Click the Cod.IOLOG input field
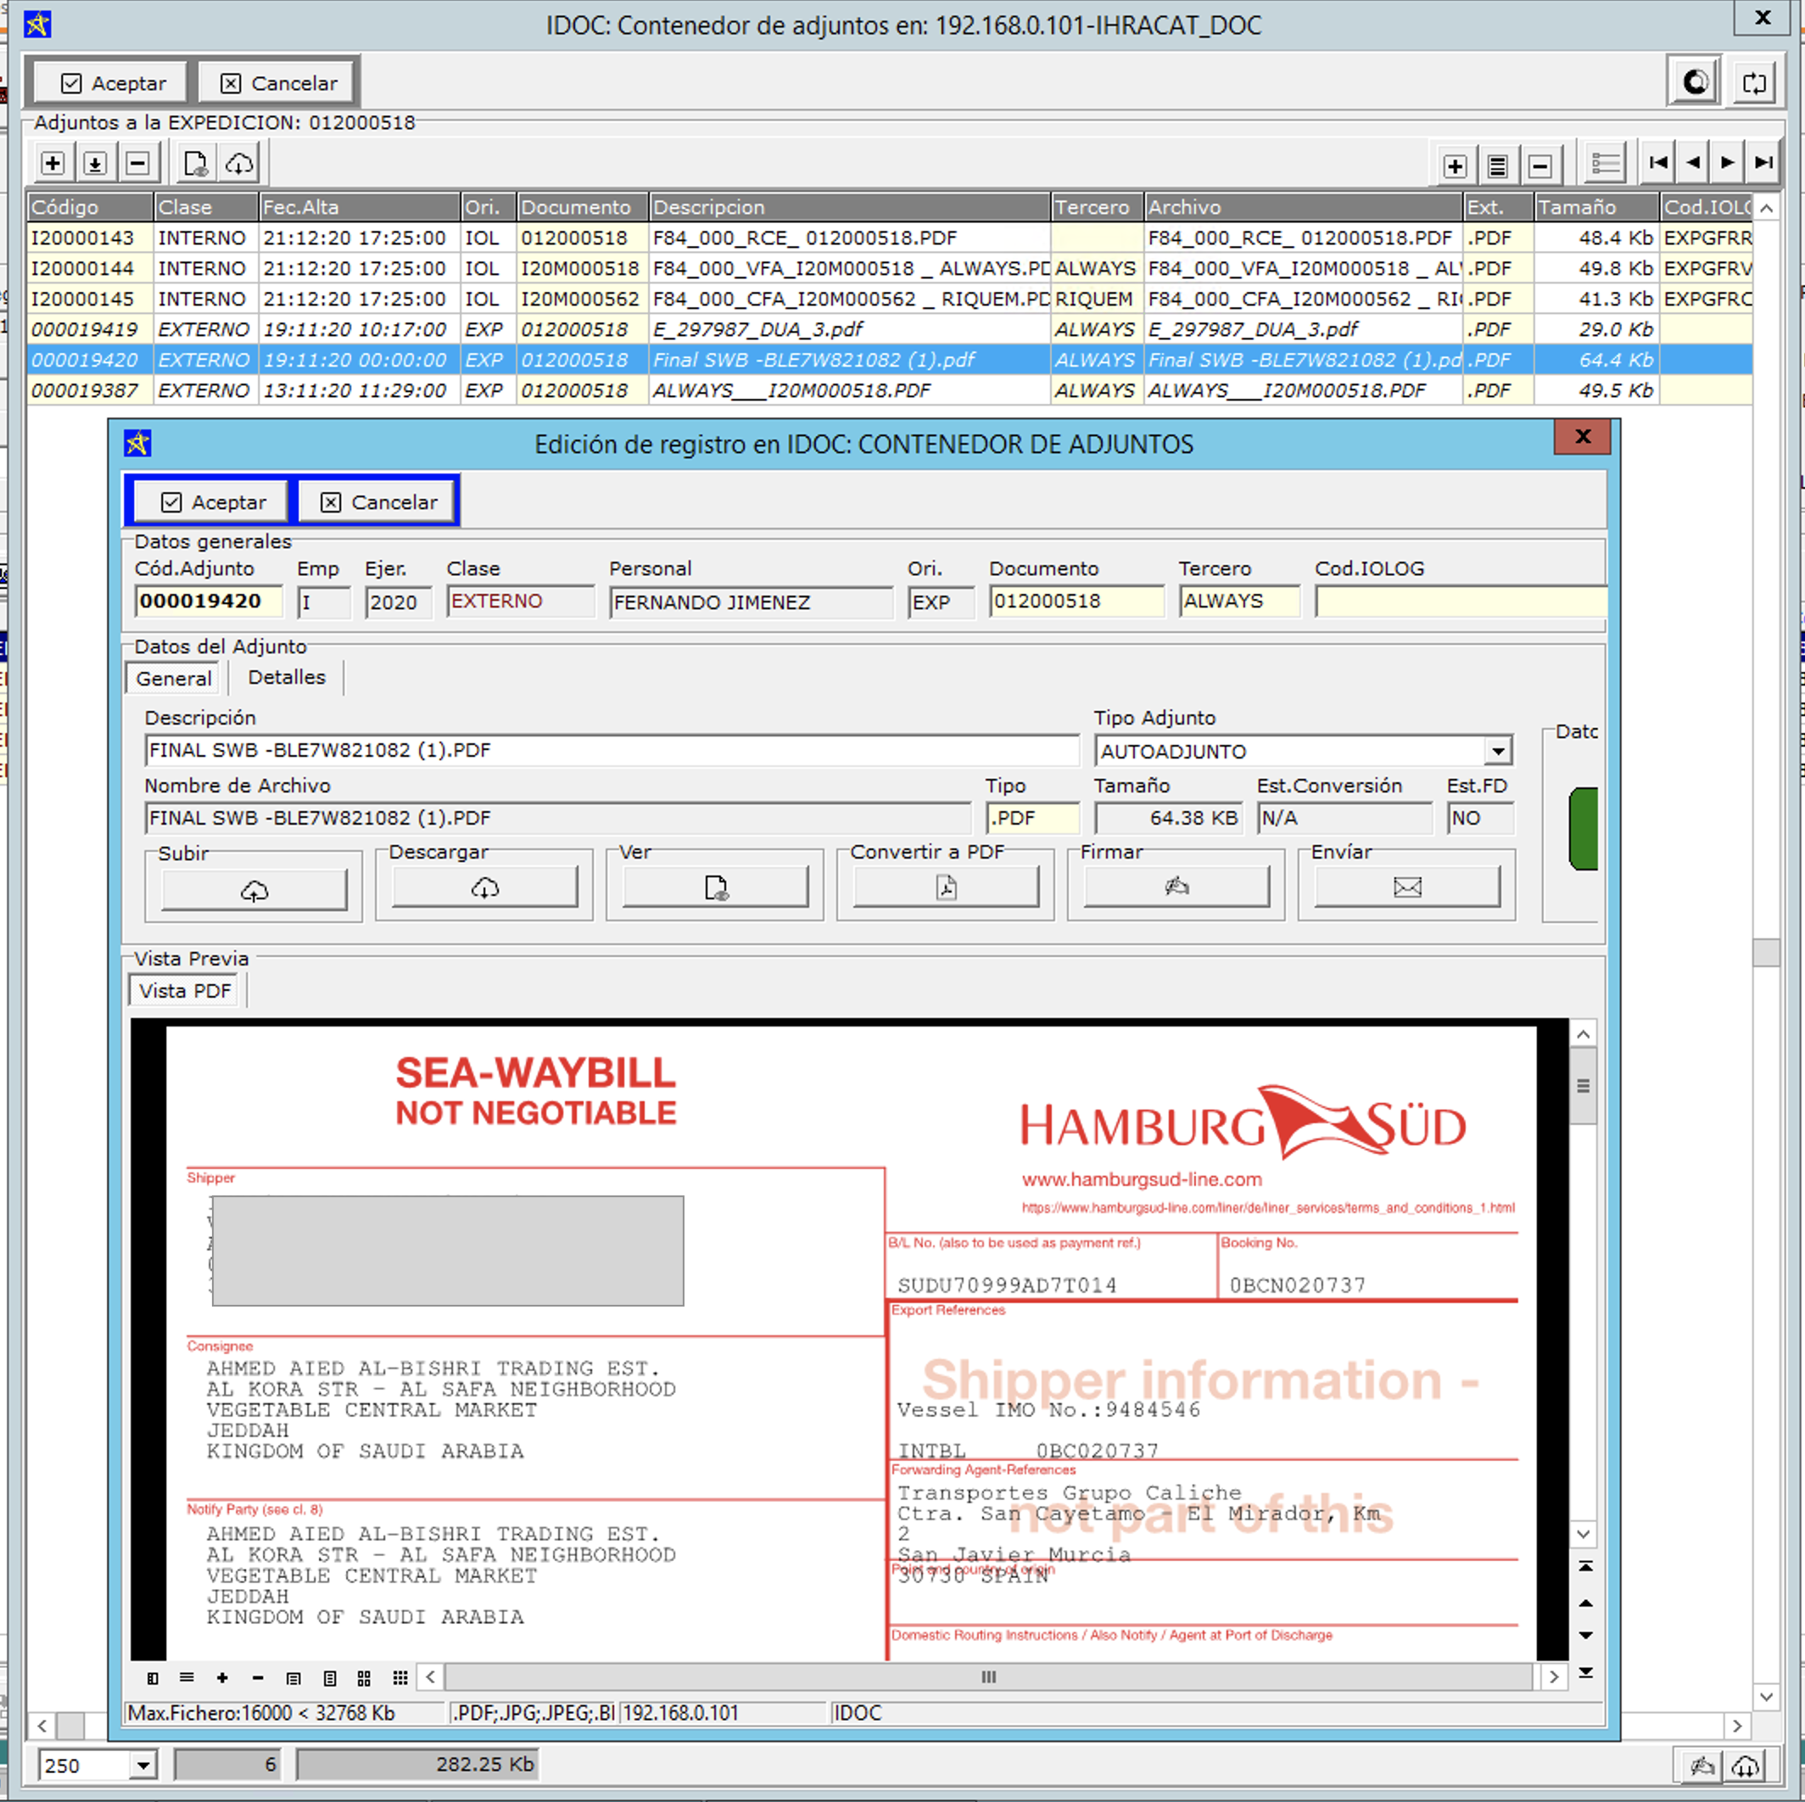This screenshot has height=1802, width=1805. [x=1458, y=602]
